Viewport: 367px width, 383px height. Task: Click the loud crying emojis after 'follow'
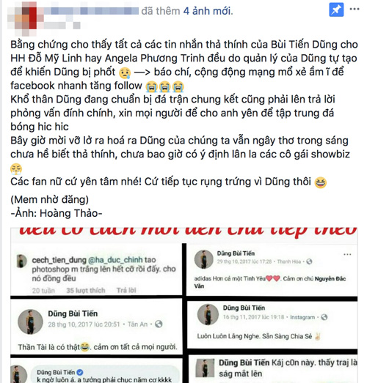click(x=165, y=86)
